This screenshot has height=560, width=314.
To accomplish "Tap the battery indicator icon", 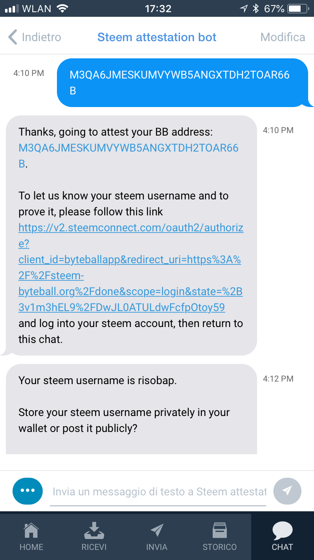I will click(297, 8).
